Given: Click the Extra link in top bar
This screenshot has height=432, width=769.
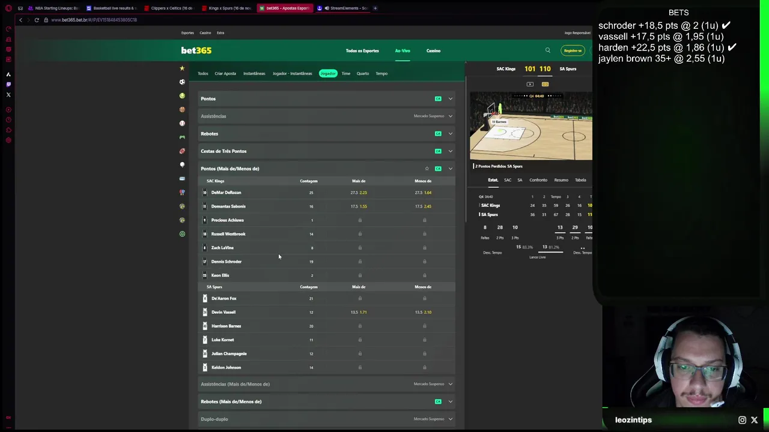Looking at the screenshot, I should tap(220, 33).
